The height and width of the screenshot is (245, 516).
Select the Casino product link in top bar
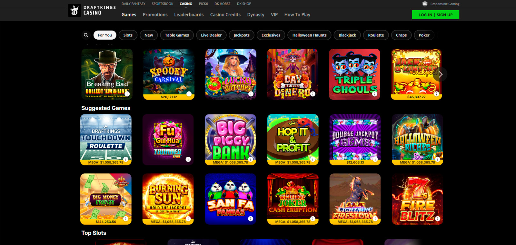click(186, 4)
